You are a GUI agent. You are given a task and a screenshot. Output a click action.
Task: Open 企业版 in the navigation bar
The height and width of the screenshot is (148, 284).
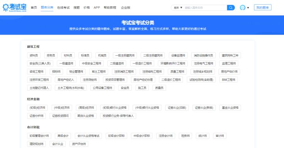pos(125,7)
